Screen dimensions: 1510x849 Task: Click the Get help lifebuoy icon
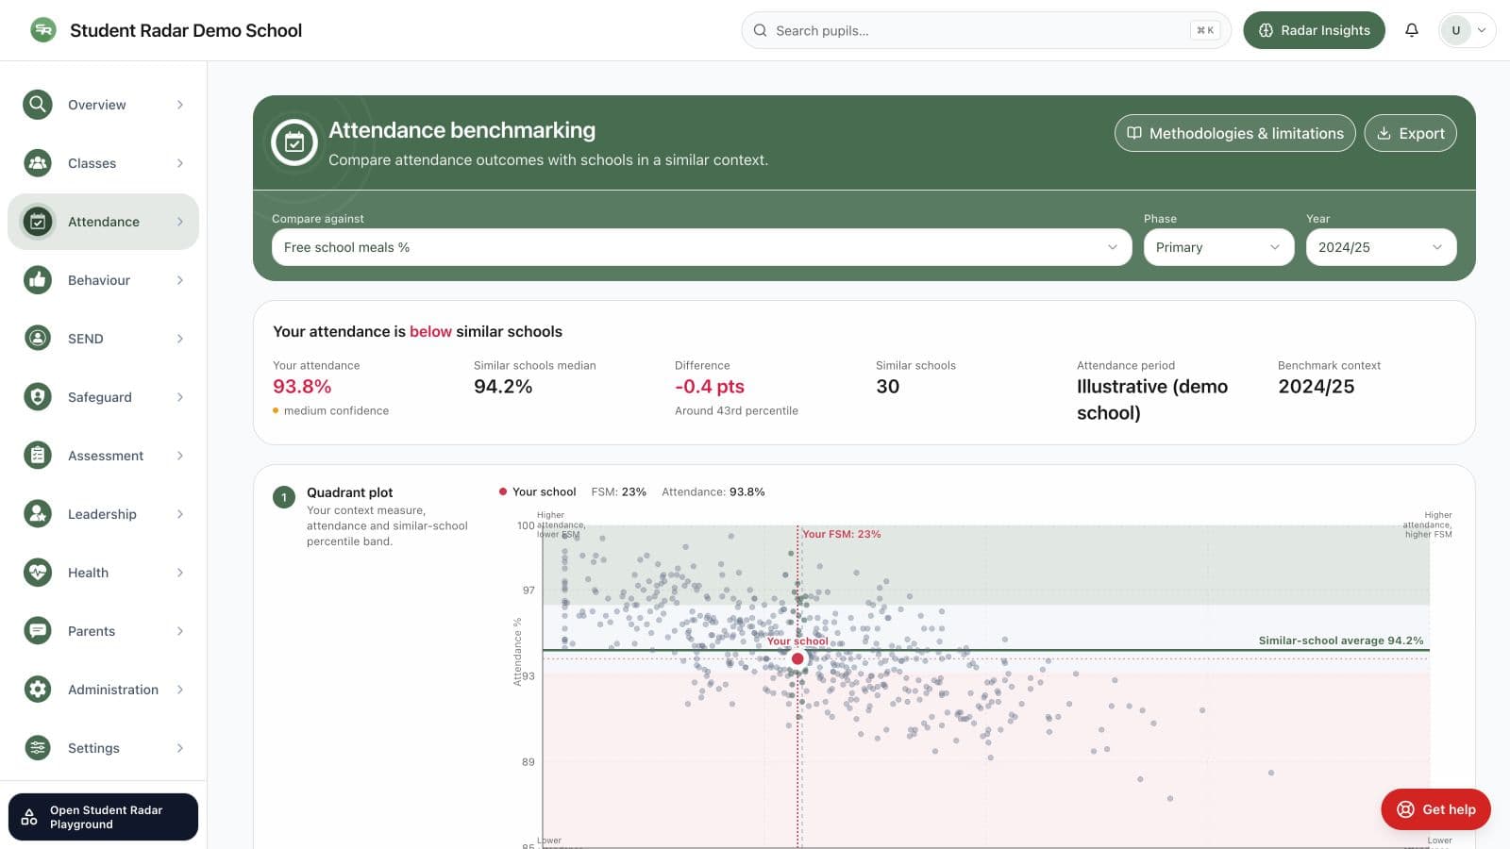point(1405,809)
